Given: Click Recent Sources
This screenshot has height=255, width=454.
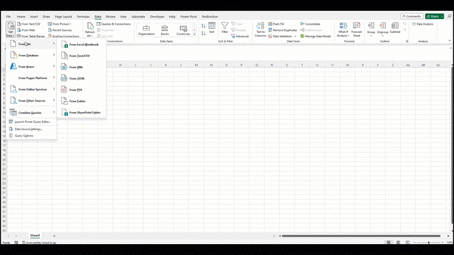Looking at the screenshot, I should (x=60, y=30).
